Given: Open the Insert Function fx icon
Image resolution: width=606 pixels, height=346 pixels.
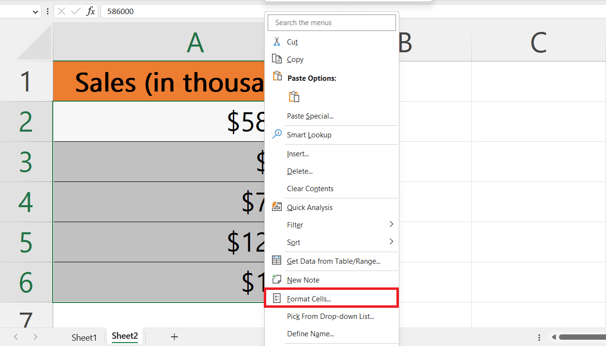Looking at the screenshot, I should click(91, 11).
